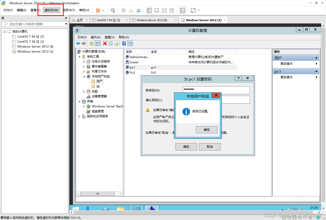Open 操作(A) menu in 计算机管理
Viewport: 326px width, 220px height.
click(95, 37)
